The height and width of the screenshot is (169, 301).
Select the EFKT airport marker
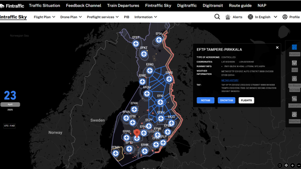tap(144, 54)
